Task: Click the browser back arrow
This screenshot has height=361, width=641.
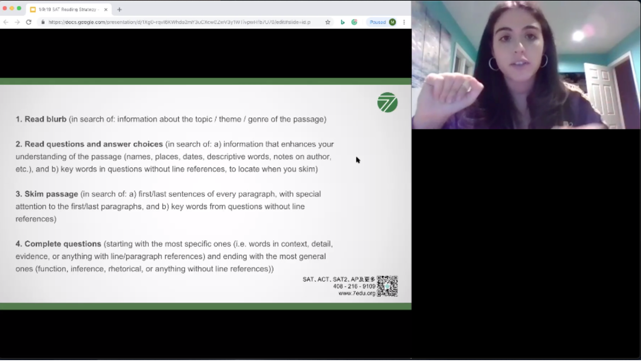Action: pos(6,22)
